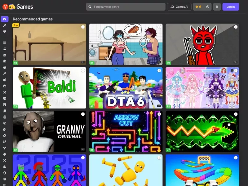This screenshot has width=248, height=186.
Task: Click the Top badge on first game
Action: point(16,25)
